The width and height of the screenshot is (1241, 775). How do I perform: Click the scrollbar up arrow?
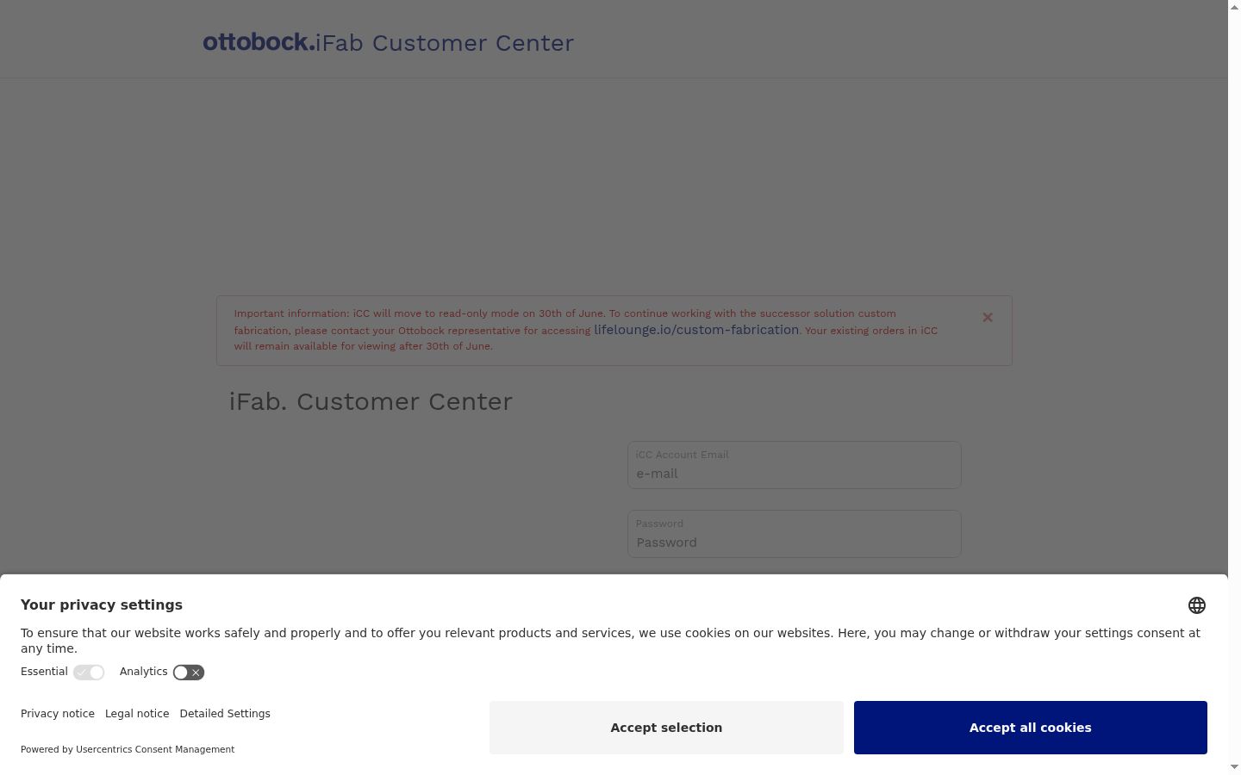point(1234,7)
